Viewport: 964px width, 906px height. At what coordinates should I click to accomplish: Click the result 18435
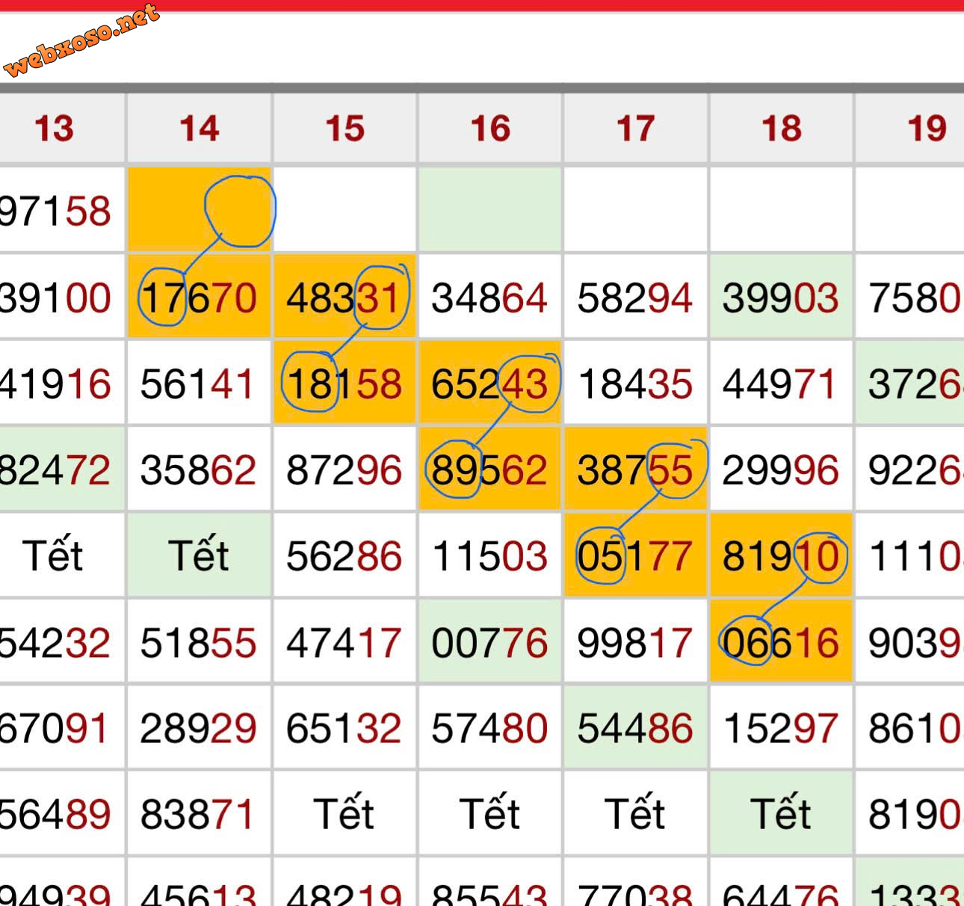pos(636,383)
